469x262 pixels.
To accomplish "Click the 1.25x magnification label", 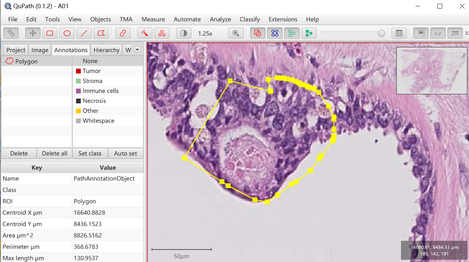I will click(x=205, y=34).
